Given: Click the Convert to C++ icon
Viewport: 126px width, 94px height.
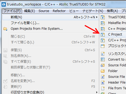Looking at the screenshot, I should (x=103, y=60).
